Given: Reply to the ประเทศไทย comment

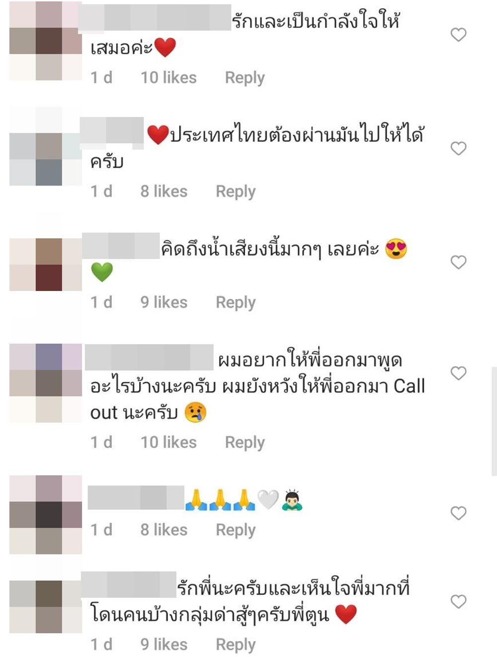Looking at the screenshot, I should (236, 191).
